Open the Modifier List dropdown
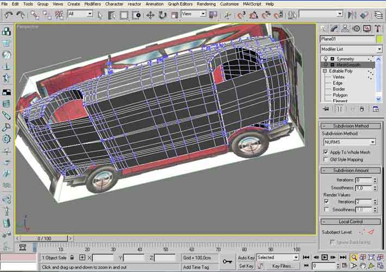Image resolution: width=386 pixels, height=272 pixels. 347,49
